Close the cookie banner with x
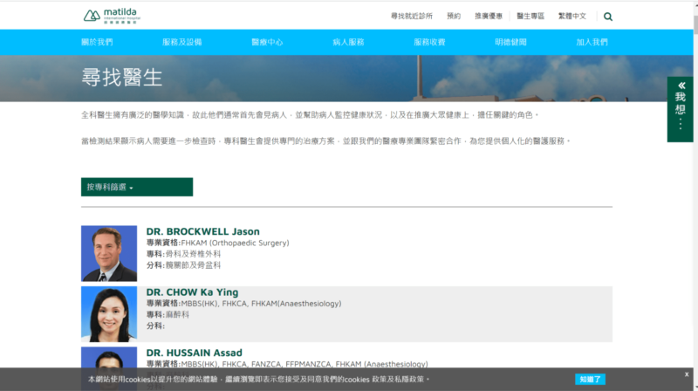The height and width of the screenshot is (391, 698). [687, 374]
